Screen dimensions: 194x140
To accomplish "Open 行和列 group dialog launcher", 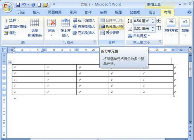I will 95,42.
